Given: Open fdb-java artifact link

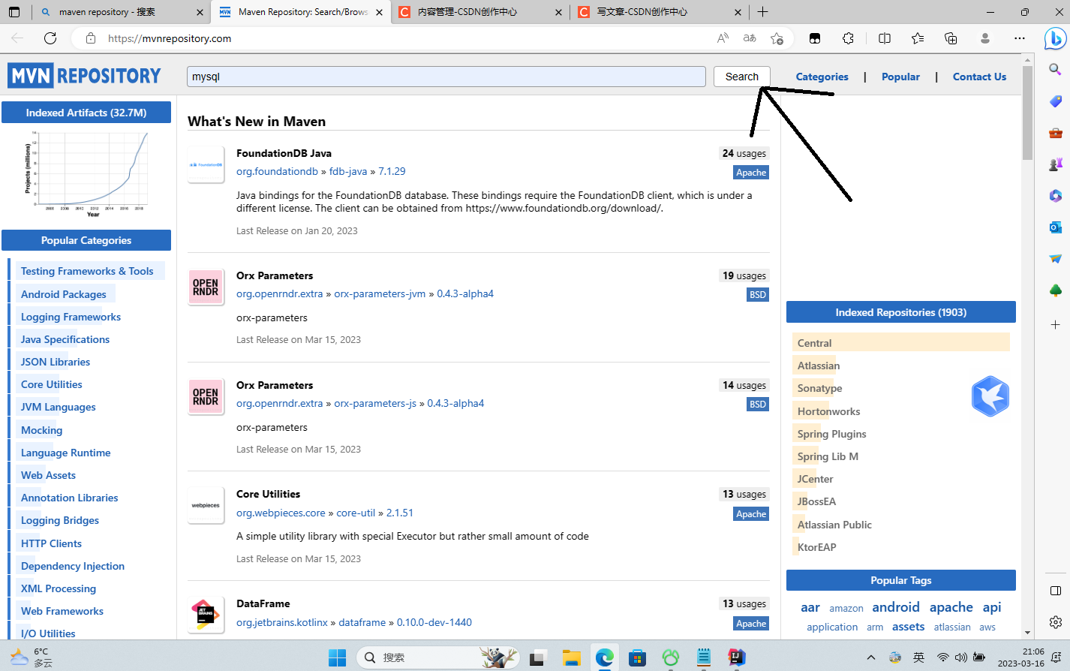Looking at the screenshot, I should 348,171.
